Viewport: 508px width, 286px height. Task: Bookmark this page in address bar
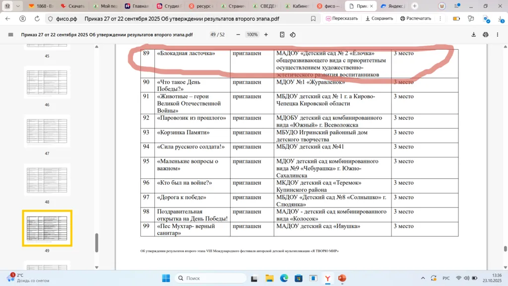tap(313, 18)
